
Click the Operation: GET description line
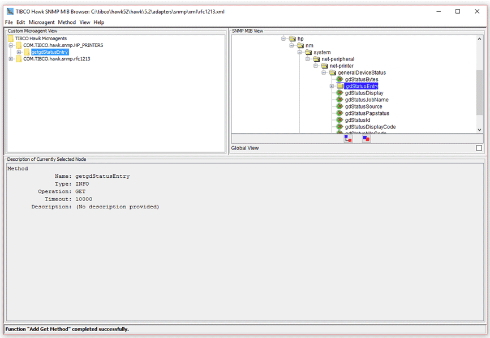pos(62,191)
